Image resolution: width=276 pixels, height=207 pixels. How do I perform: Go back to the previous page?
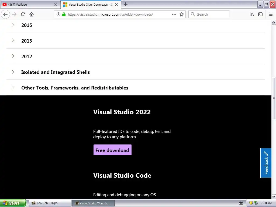[x=5, y=14]
